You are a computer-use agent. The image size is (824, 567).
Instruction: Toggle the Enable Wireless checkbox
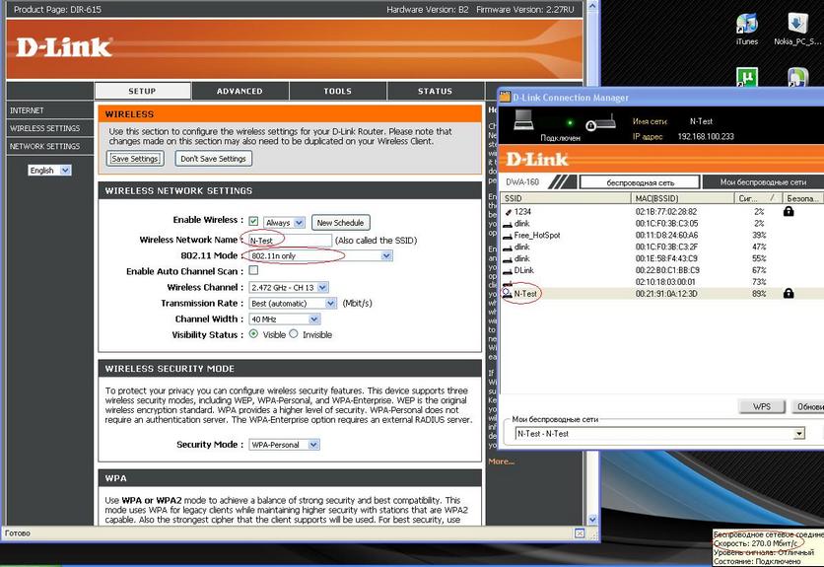tap(253, 221)
